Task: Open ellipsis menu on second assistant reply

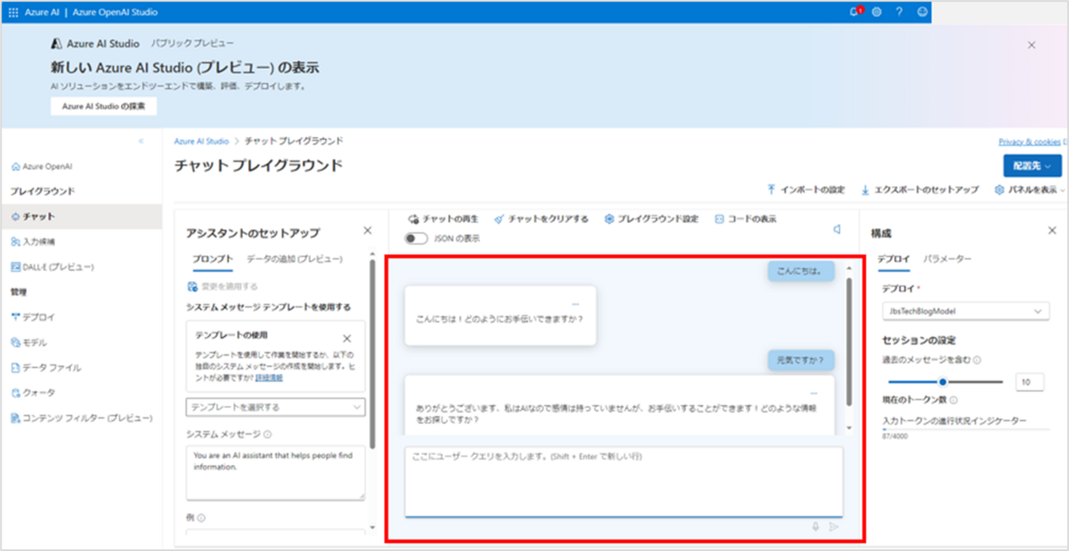Action: coord(813,393)
